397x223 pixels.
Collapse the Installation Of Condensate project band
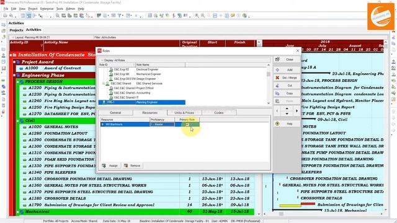coord(11,55)
